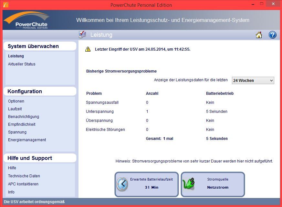The image size is (282, 207).
Task: Click the 'Willkommen bei Ihrem' welcome banner text
Action: 163,20
